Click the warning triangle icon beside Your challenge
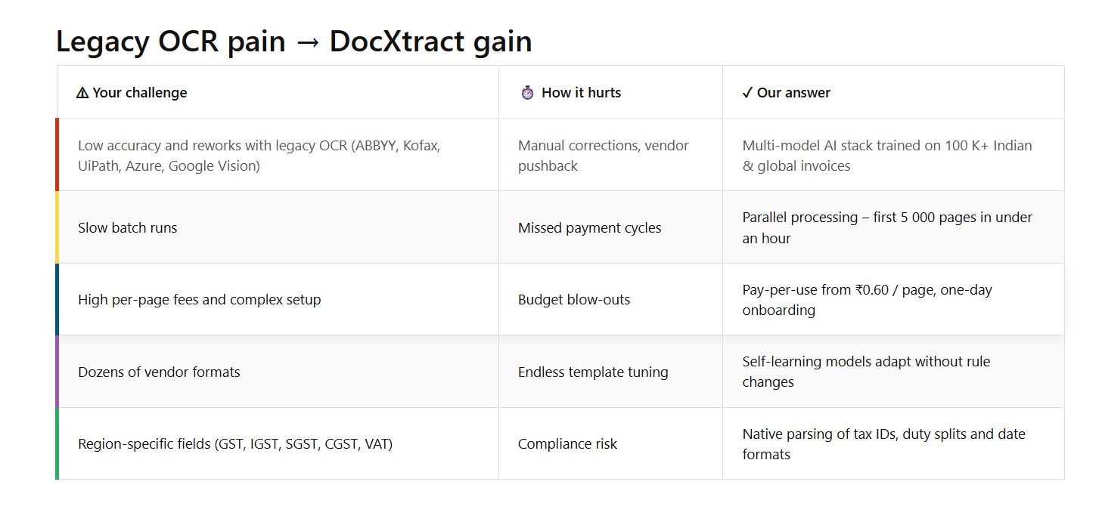 (82, 93)
